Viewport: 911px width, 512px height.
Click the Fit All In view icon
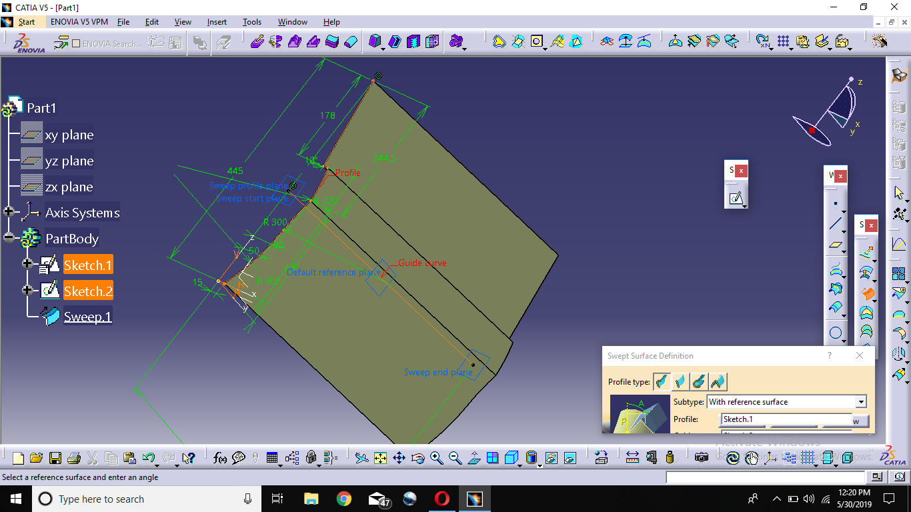[380, 458]
